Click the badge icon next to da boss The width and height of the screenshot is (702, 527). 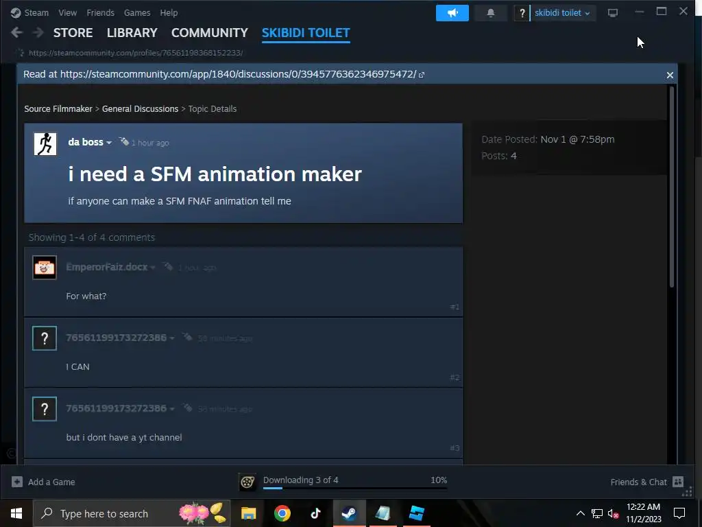click(123, 142)
